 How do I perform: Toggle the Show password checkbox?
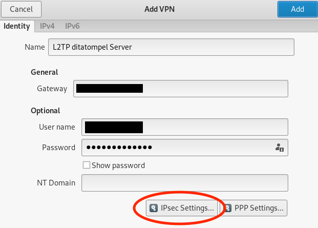coord(87,165)
